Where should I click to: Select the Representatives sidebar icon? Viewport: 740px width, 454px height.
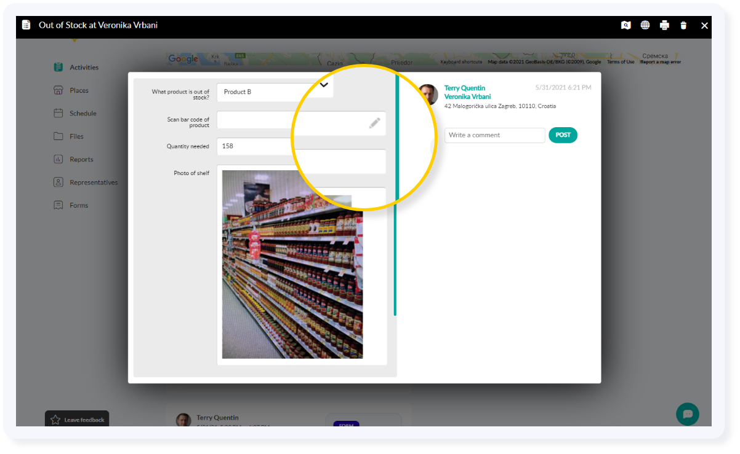(59, 182)
